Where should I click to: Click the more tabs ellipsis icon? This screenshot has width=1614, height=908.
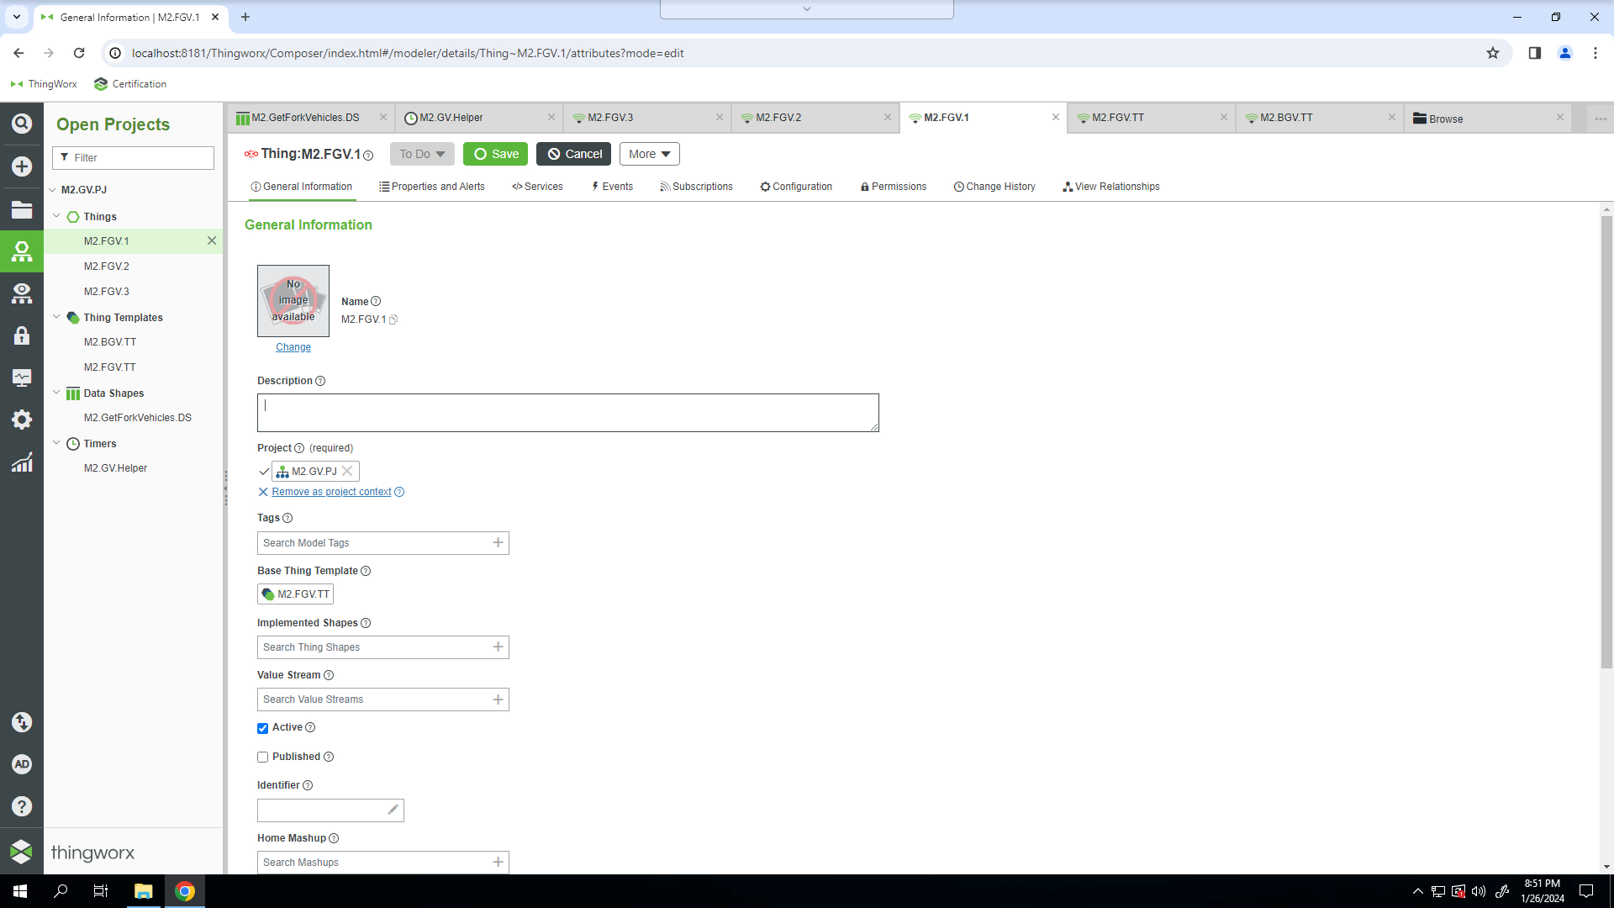pyautogui.click(x=1601, y=119)
